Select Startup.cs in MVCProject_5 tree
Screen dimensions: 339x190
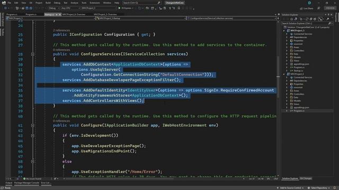tap(298, 71)
